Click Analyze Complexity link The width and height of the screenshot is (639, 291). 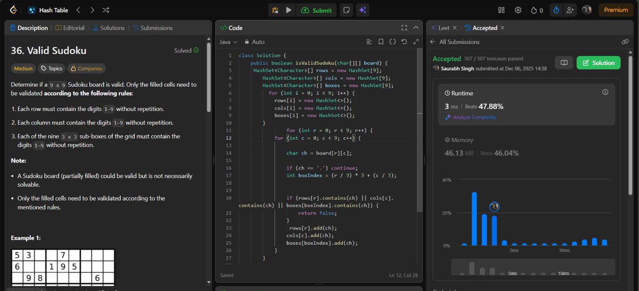[x=471, y=117]
